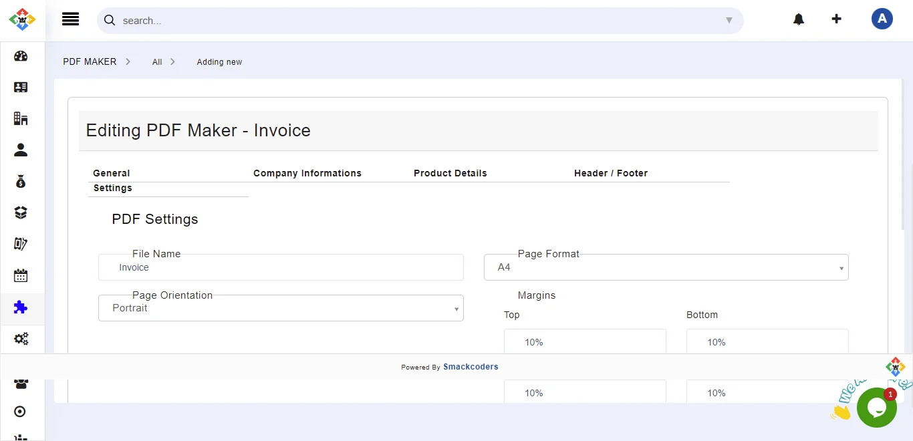Screen dimensions: 913x441
Task: Open the green chat widget bubble
Action: 876,407
